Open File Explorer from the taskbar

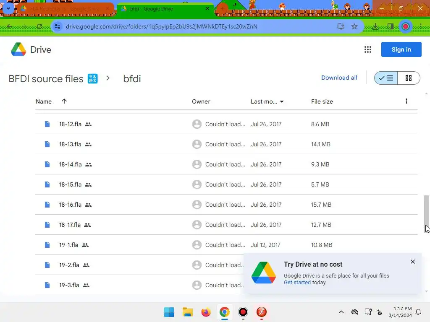click(x=188, y=312)
